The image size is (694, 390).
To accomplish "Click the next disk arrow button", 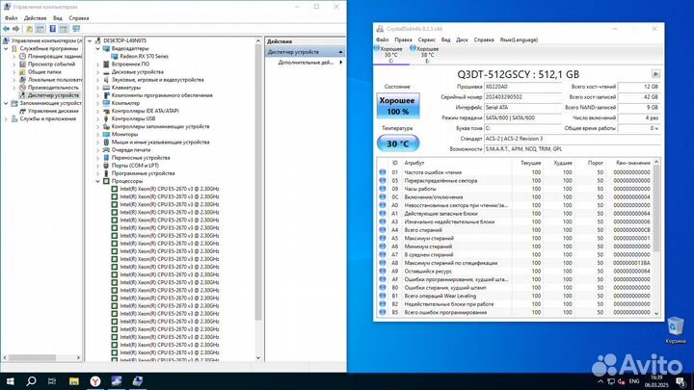I will 656,73.
